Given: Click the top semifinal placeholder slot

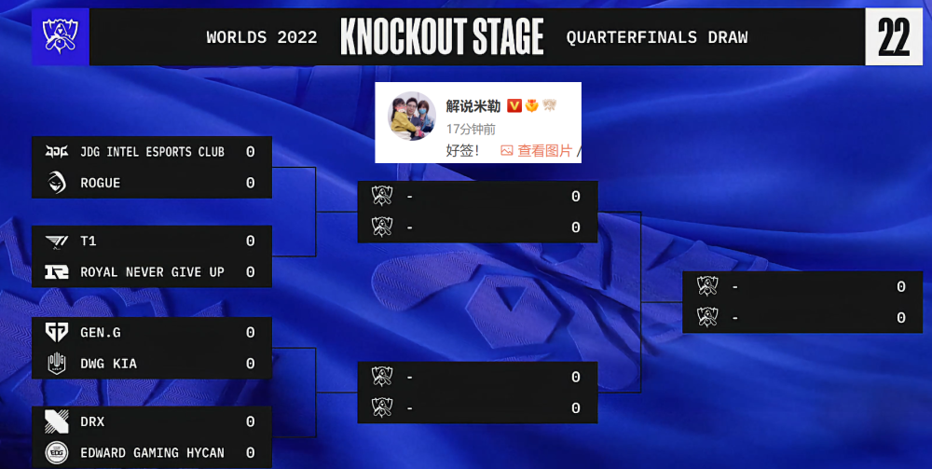Looking at the screenshot, I should tap(477, 197).
